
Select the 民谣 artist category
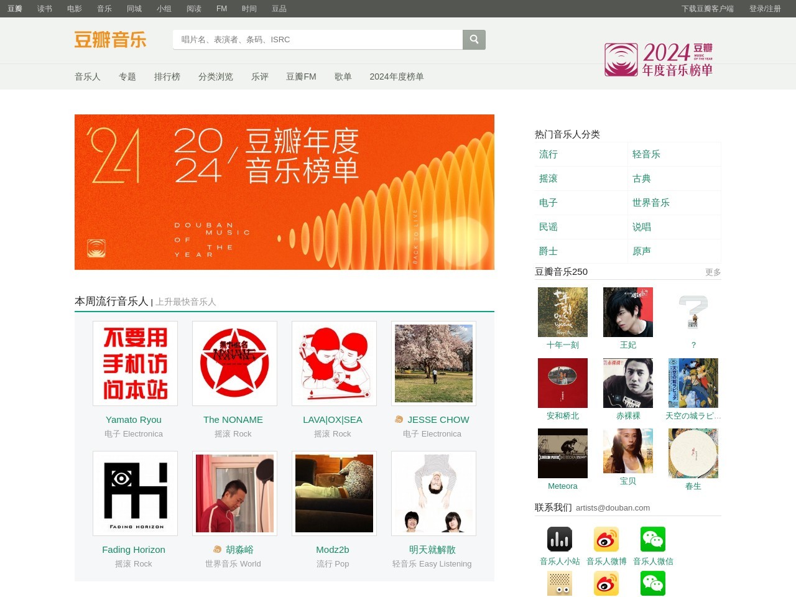tap(548, 227)
